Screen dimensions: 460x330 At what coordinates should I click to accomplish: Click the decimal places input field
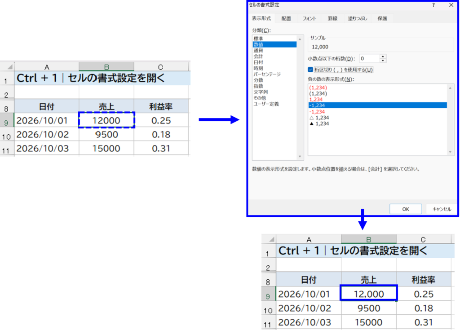tap(369, 59)
